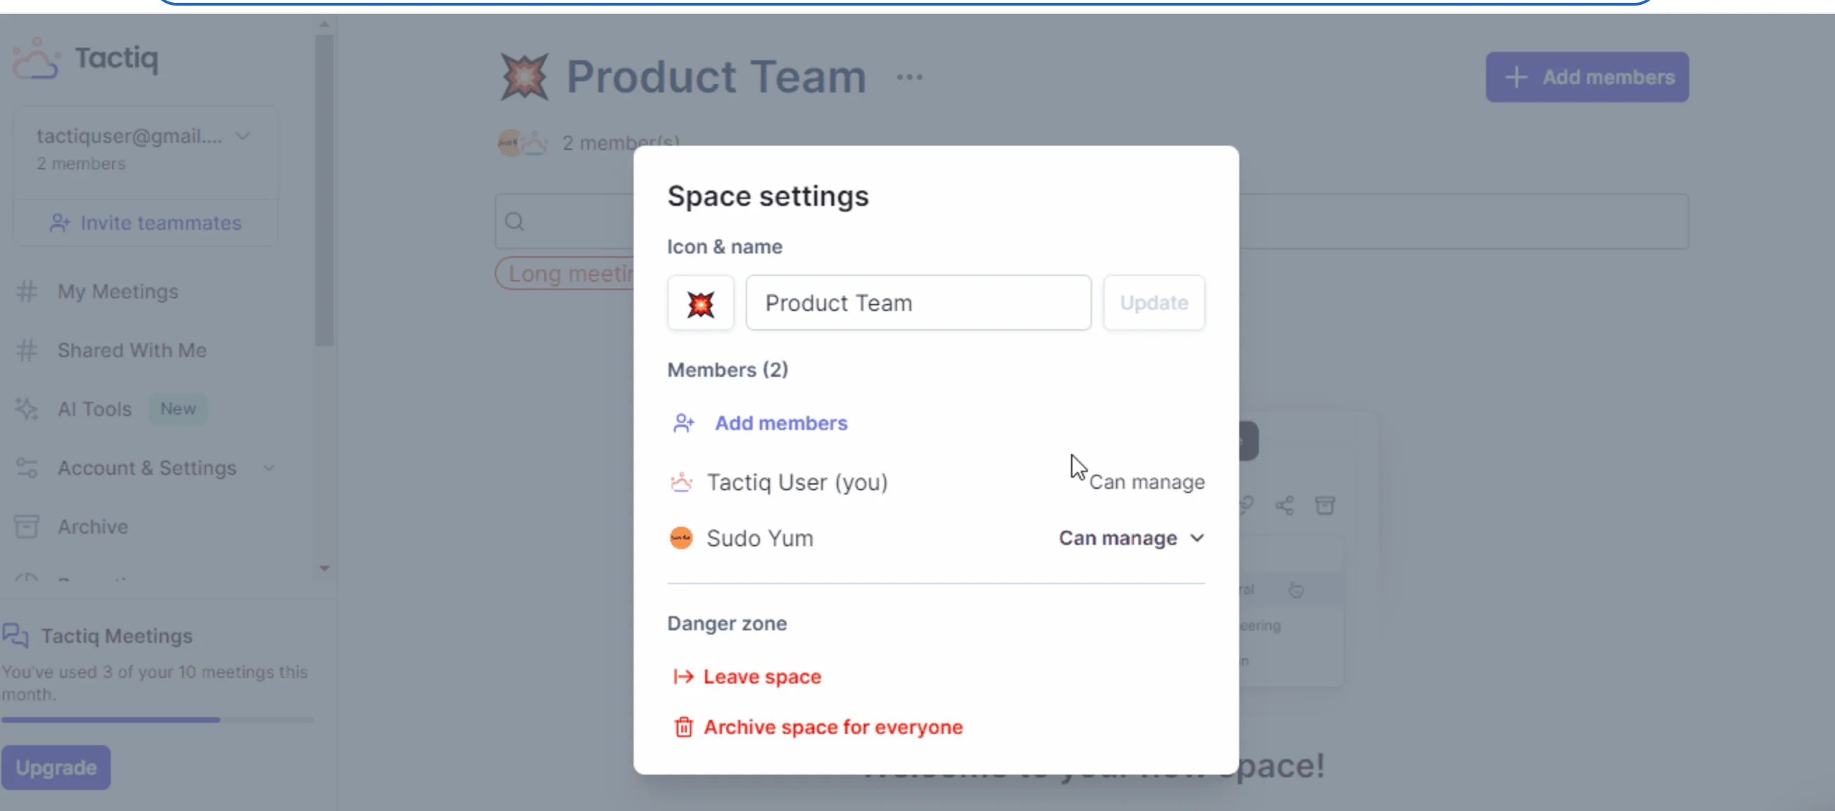Click the meetings usage progress bar
Viewport: 1835px width, 811px height.
click(x=157, y=720)
